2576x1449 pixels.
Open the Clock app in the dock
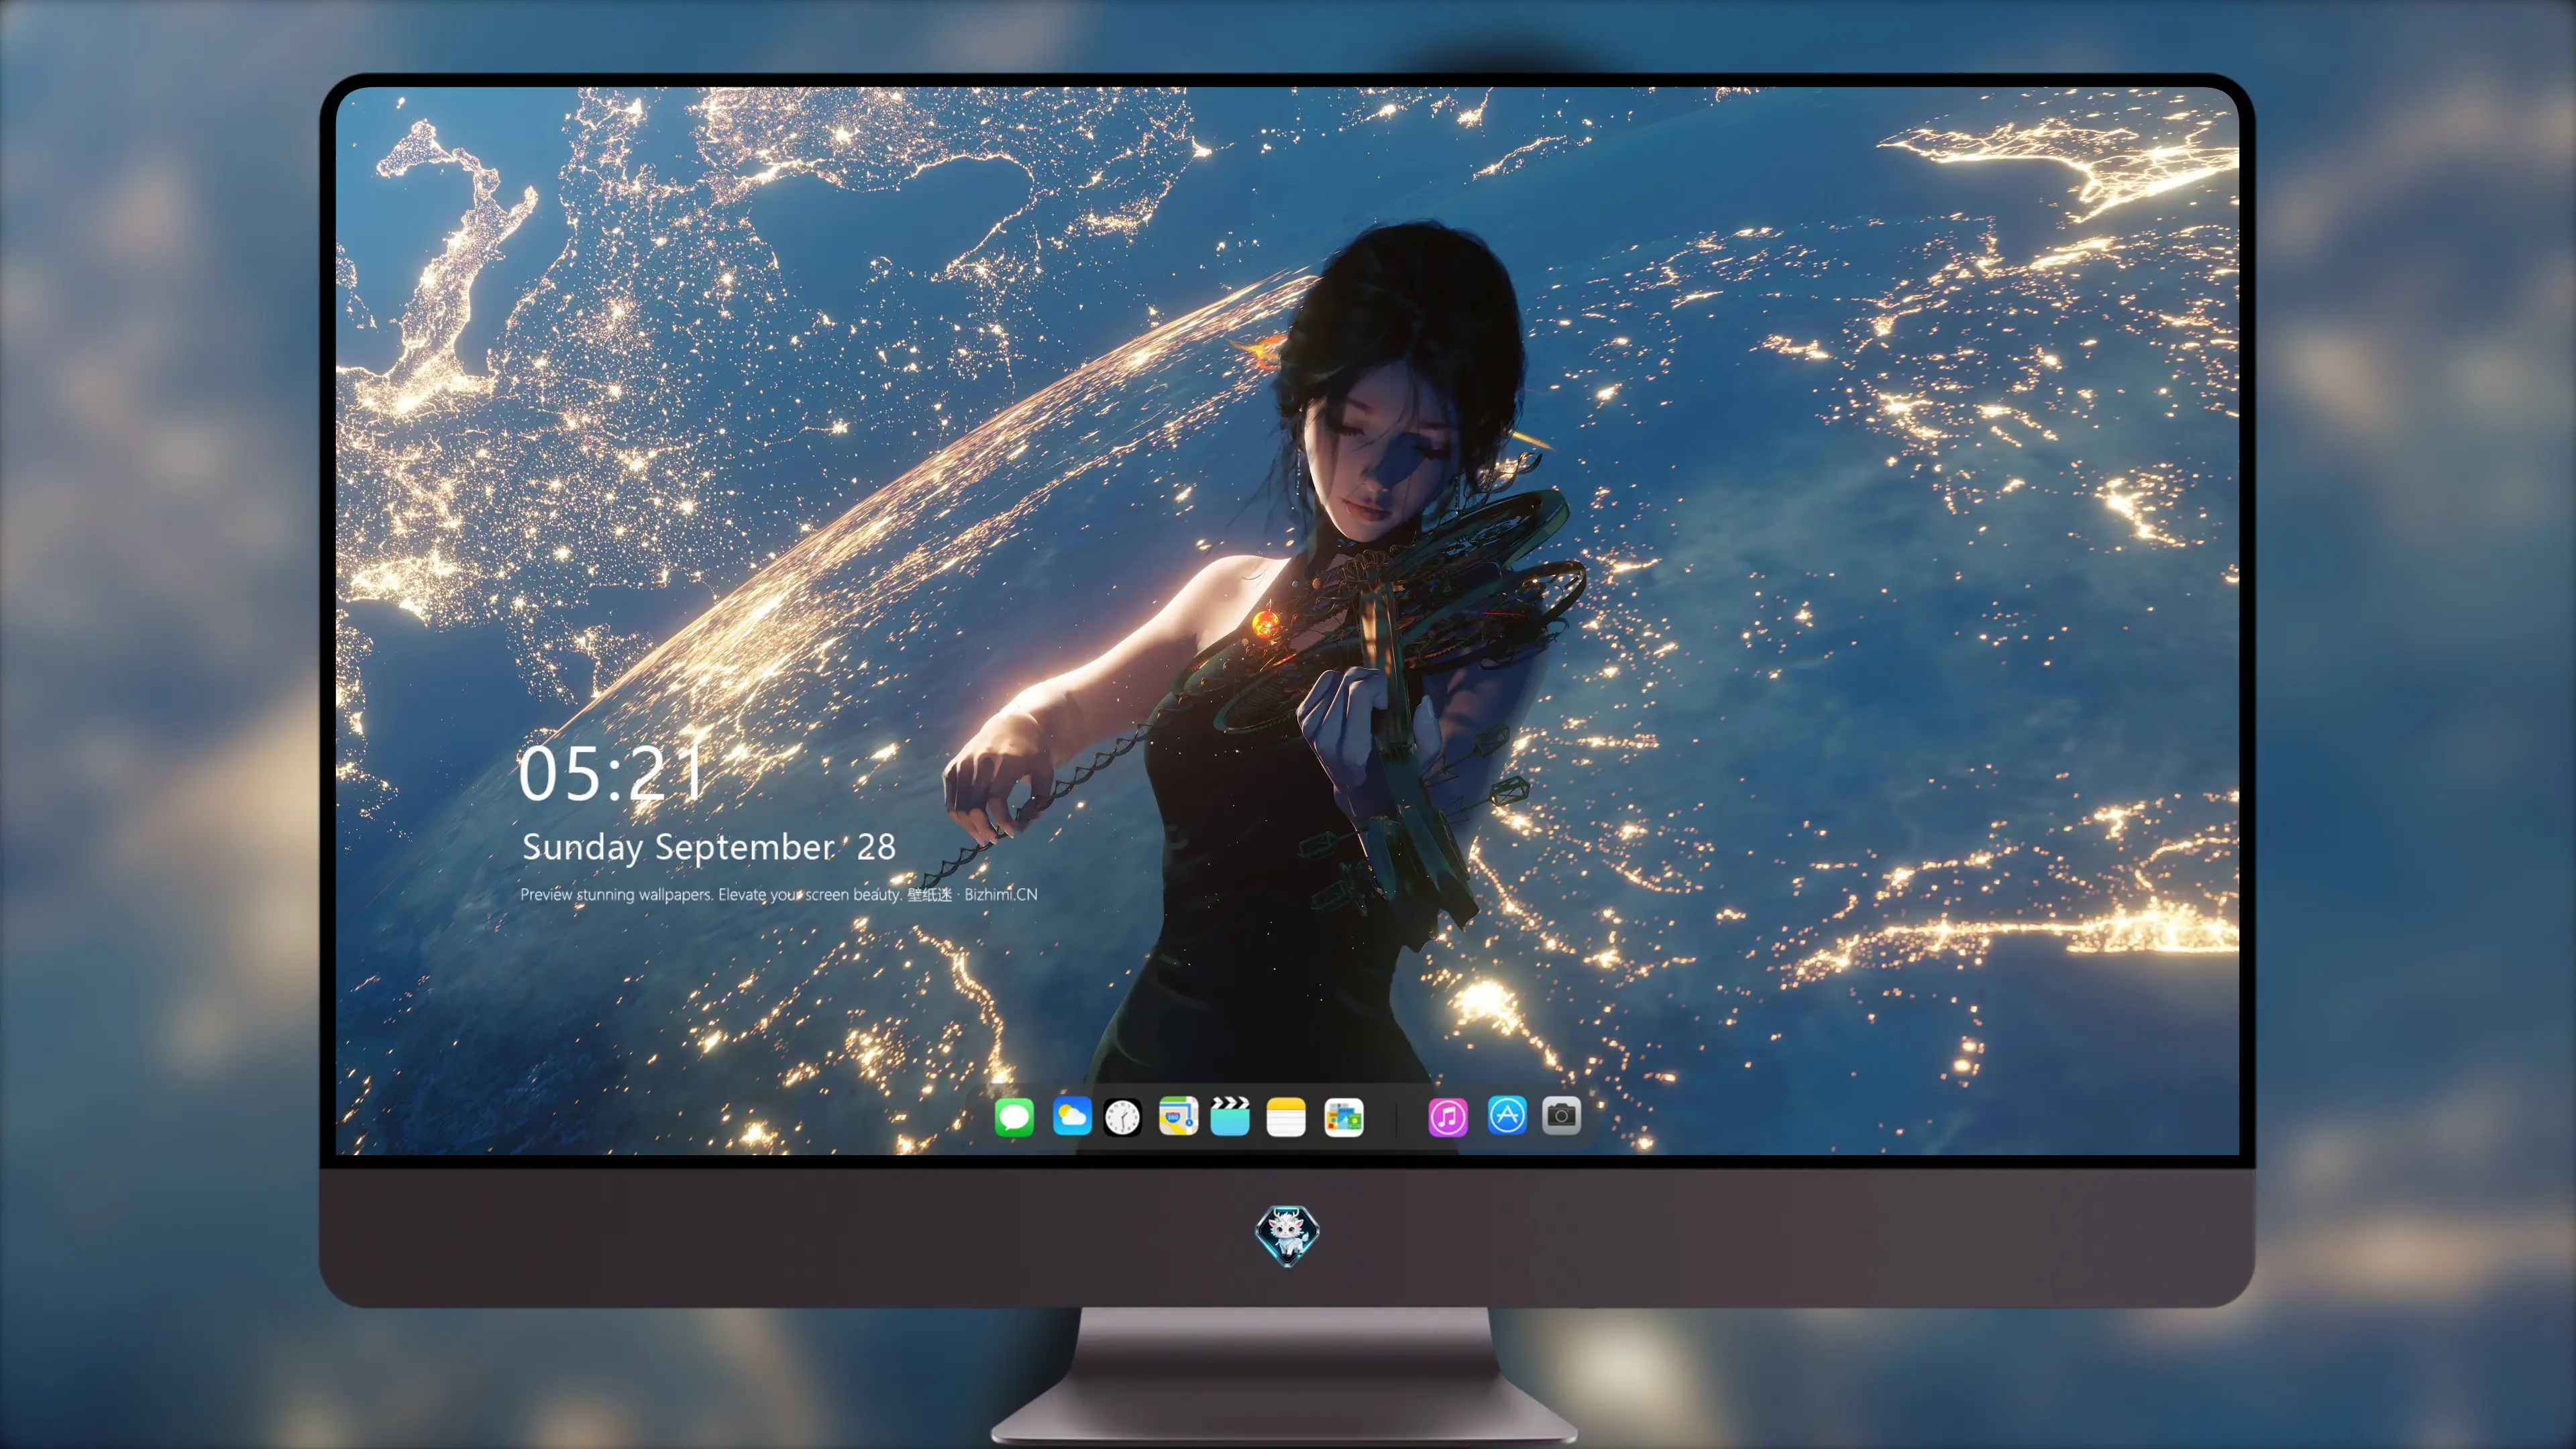pyautogui.click(x=1123, y=1117)
